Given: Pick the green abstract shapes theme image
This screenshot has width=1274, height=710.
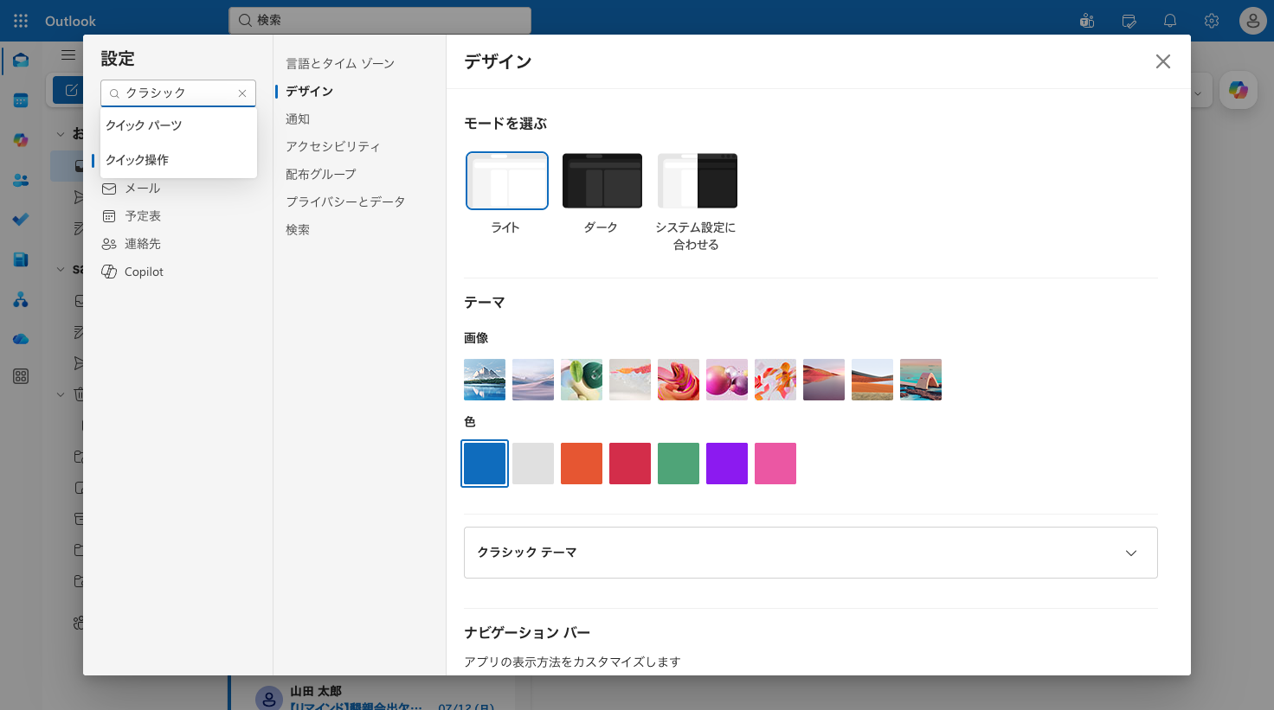Looking at the screenshot, I should [582, 380].
